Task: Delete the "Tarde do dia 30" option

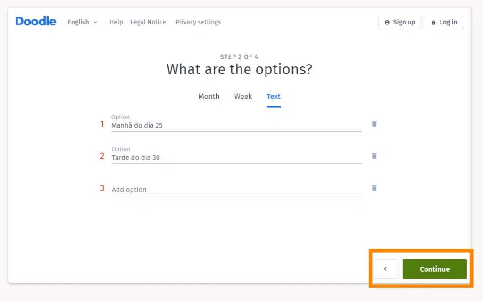Action: pos(374,155)
